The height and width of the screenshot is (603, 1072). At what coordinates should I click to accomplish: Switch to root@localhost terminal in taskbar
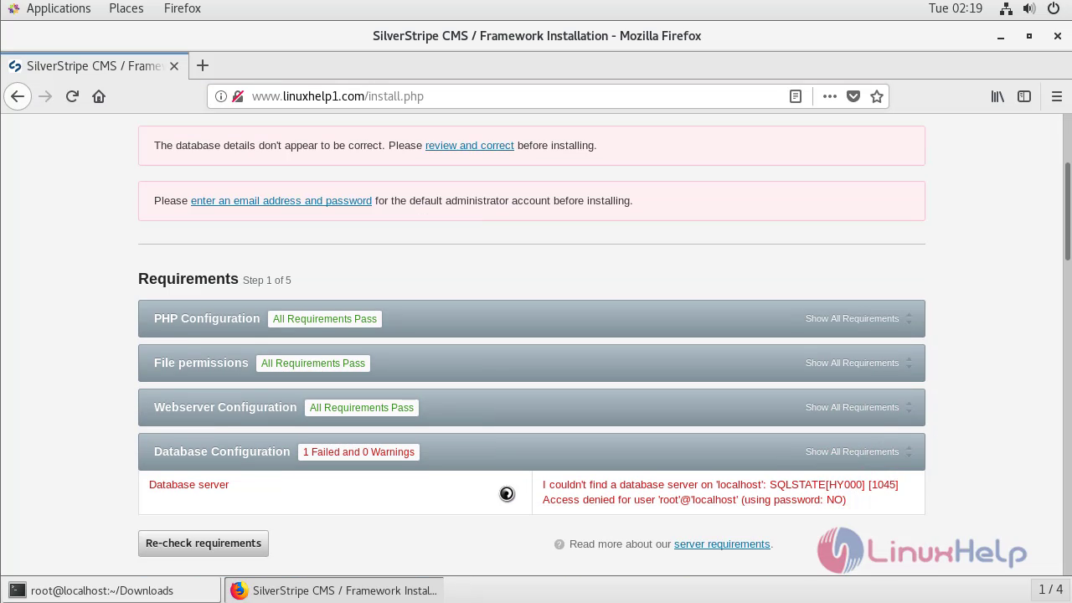tap(111, 590)
